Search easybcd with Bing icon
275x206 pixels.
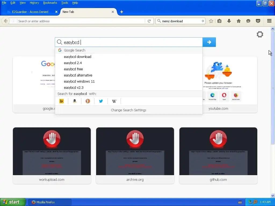coord(61,101)
